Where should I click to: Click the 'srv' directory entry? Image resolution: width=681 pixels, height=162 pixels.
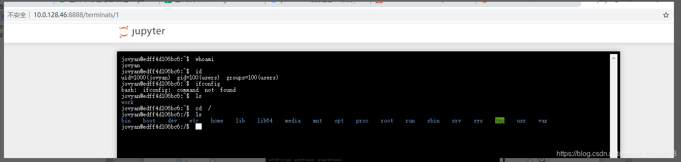click(x=457, y=121)
